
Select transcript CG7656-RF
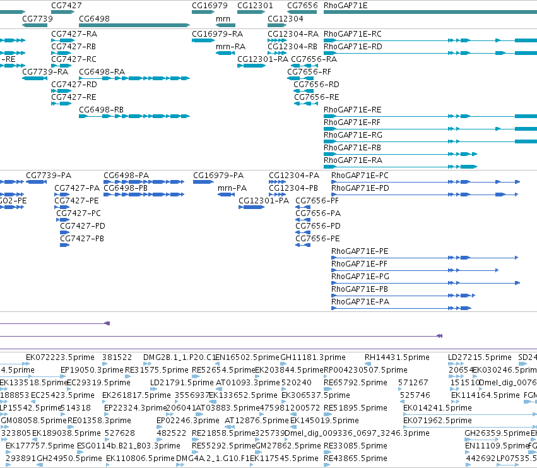300,78
